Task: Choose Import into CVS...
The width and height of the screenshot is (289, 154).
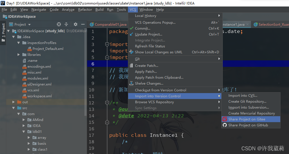Action: pyautogui.click(x=251, y=95)
